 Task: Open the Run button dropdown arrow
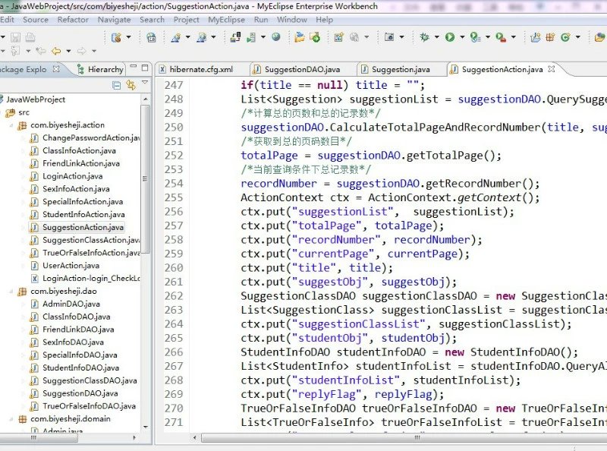tap(462, 37)
